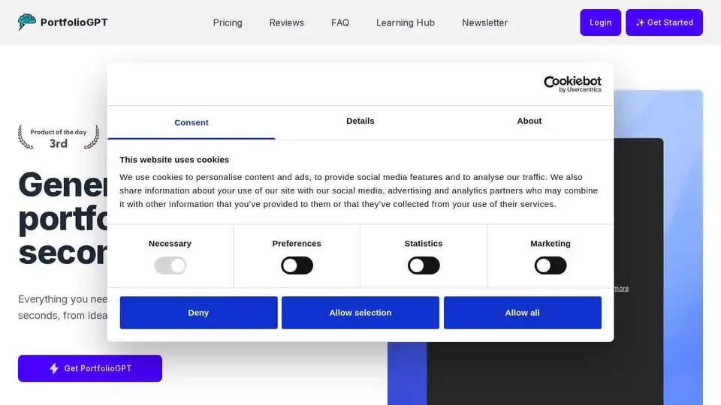This screenshot has height=405, width=721.
Task: Accept cookies with Allow all button
Action: click(522, 313)
